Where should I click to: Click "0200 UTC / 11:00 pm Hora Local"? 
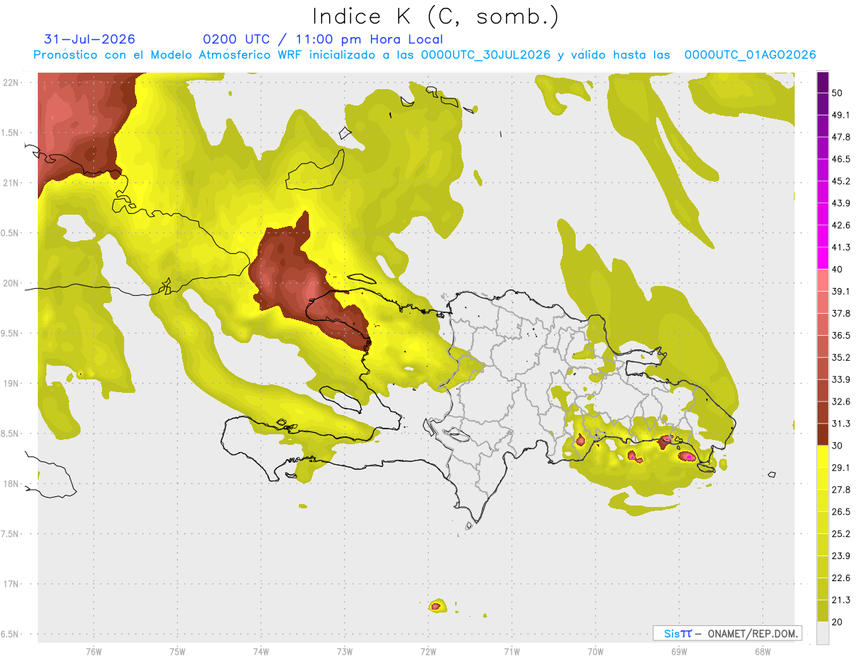[x=323, y=39]
